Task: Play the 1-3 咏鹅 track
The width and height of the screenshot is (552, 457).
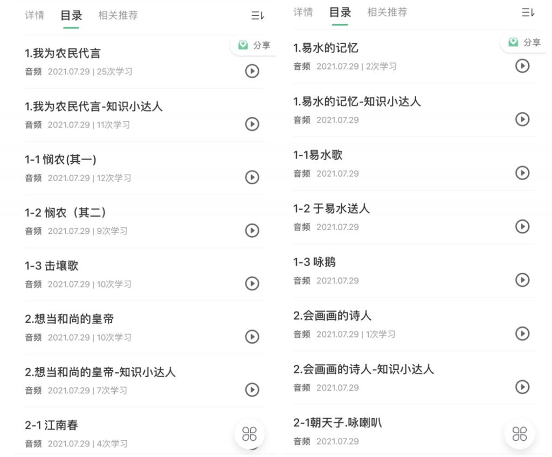Action: 522,280
